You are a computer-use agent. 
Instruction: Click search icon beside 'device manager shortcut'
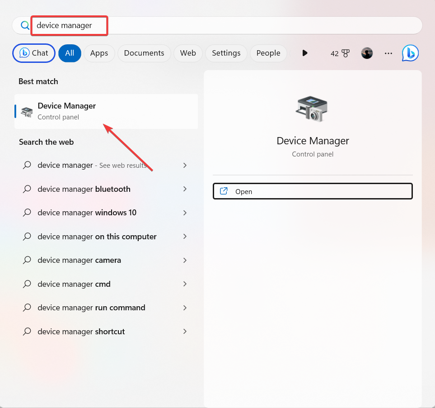[27, 332]
